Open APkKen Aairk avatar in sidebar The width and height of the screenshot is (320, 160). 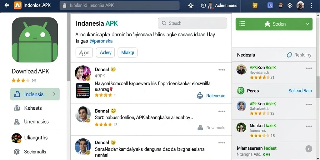(241, 106)
